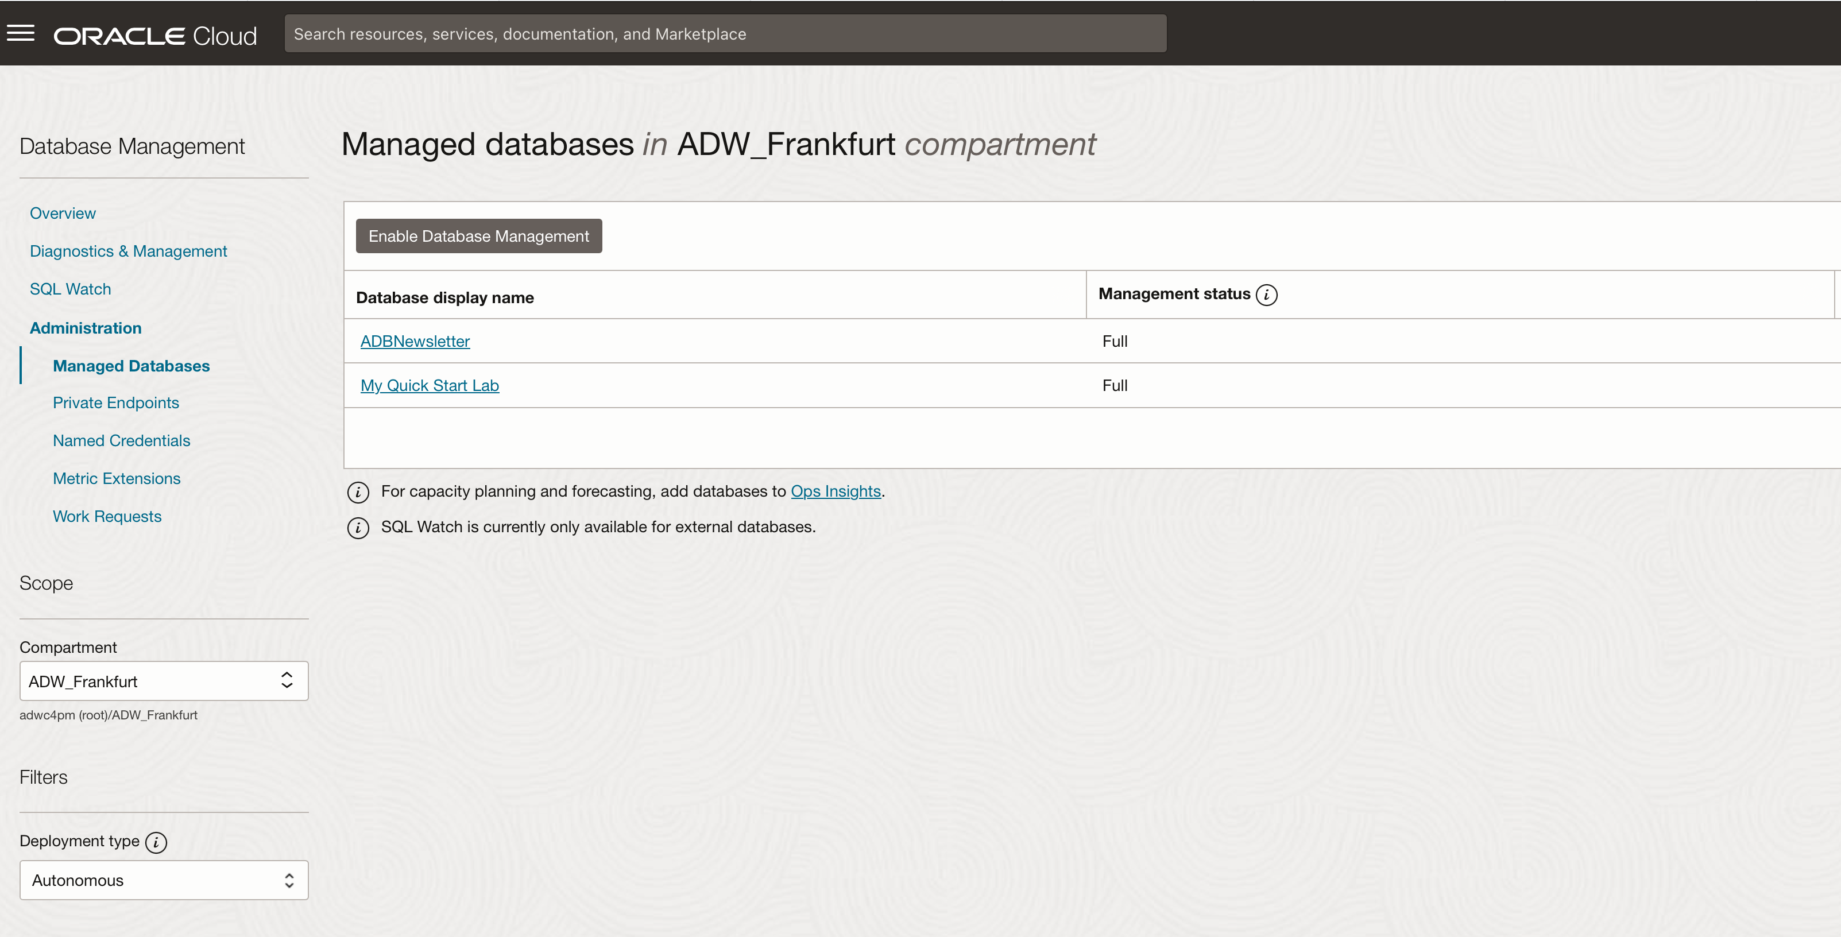Click the Enable Database Management button
1841x937 pixels.
click(x=479, y=236)
